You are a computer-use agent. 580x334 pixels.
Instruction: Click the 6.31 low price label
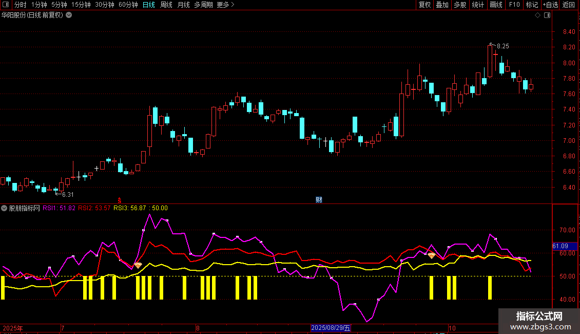pyautogui.click(x=68, y=195)
